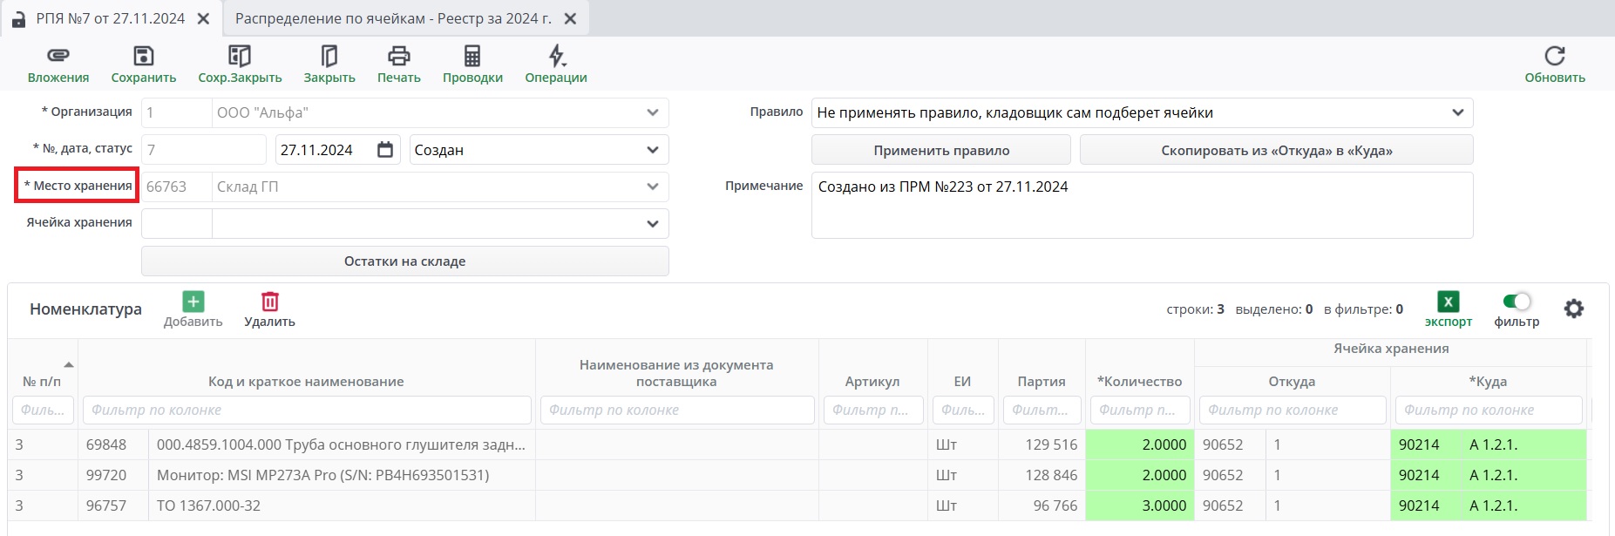Switch to Распределение по ячейкам tab
This screenshot has height=536, width=1615.
pyautogui.click(x=393, y=18)
